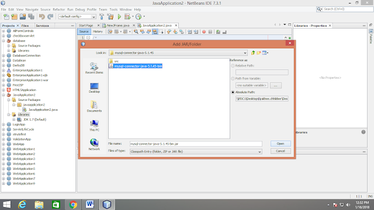Open the Tools menu
Viewport: 374px width, 210px height.
113,9
